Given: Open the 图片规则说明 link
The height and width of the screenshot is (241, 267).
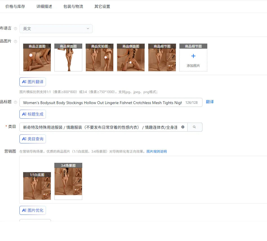Looking at the screenshot, I should [x=157, y=151].
